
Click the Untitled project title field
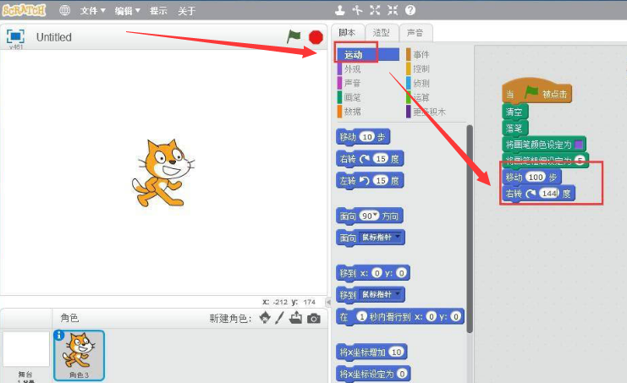coord(54,37)
